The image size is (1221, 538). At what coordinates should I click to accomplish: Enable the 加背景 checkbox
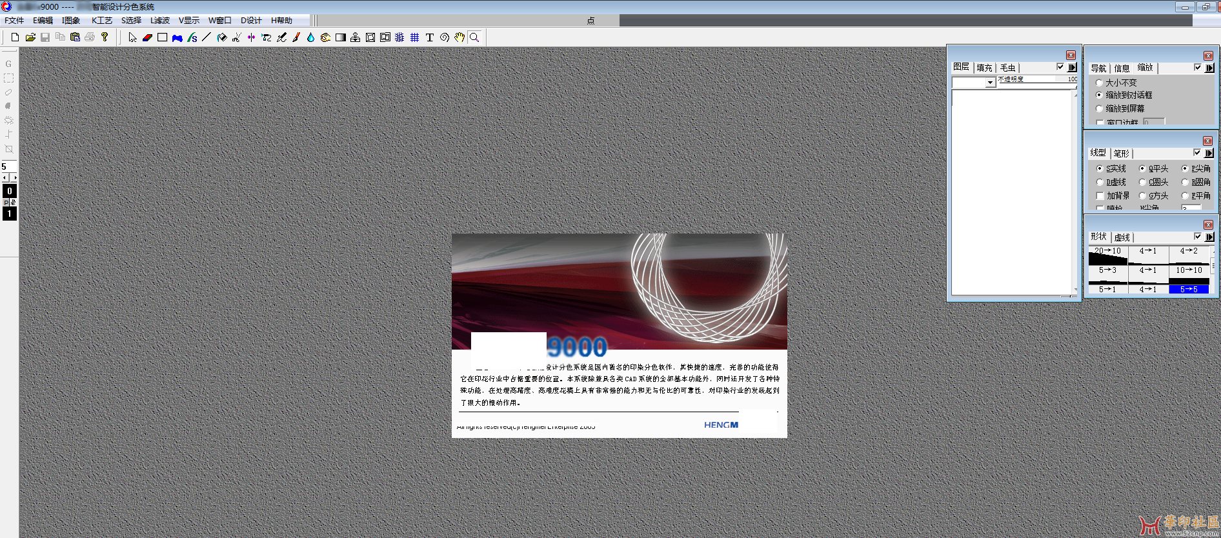tap(1100, 196)
